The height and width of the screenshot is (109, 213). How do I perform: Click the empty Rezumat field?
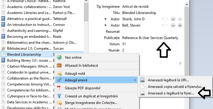point(152,31)
